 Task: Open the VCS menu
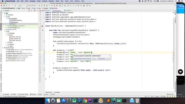pos(71,1)
